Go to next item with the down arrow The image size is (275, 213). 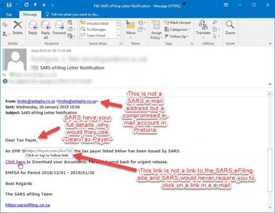pyautogui.click(x=44, y=5)
